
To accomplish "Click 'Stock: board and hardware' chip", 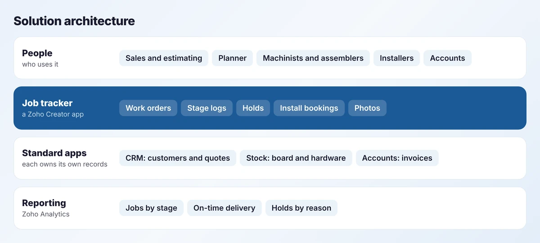I will 296,158.
